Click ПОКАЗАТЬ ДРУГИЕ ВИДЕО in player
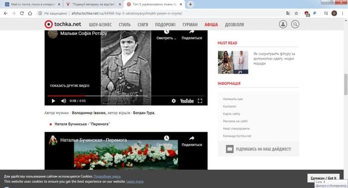This screenshot has width=348, height=188. pyautogui.click(x=70, y=86)
